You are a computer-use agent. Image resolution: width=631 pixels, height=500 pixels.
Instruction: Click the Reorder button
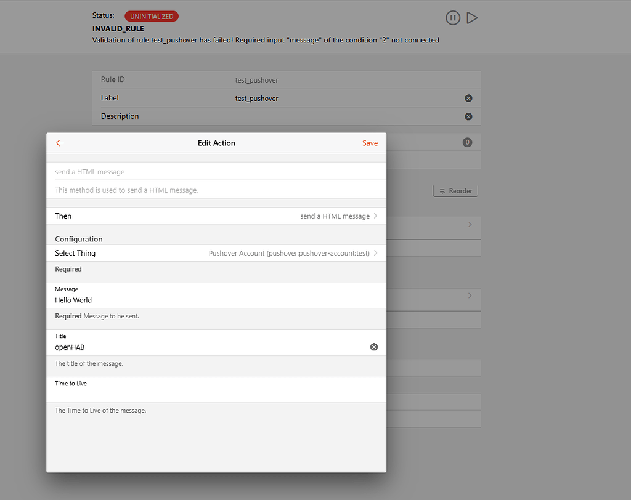pos(455,191)
